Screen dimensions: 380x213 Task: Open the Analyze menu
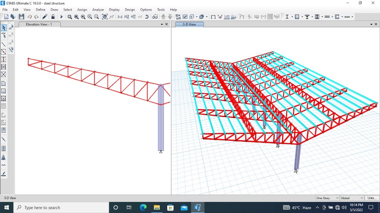click(98, 9)
